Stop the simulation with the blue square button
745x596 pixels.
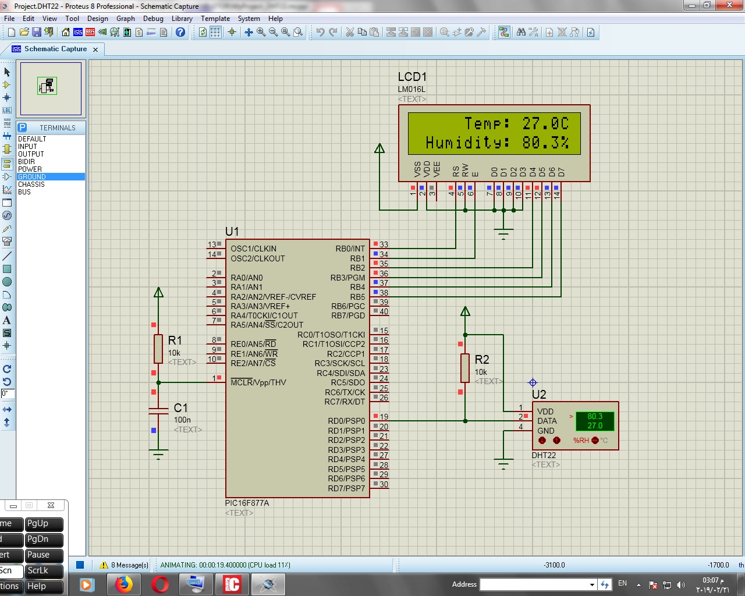tap(80, 565)
